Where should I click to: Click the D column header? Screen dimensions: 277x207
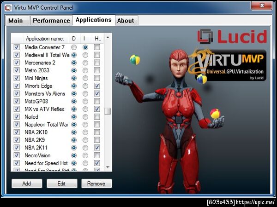pos(74,39)
